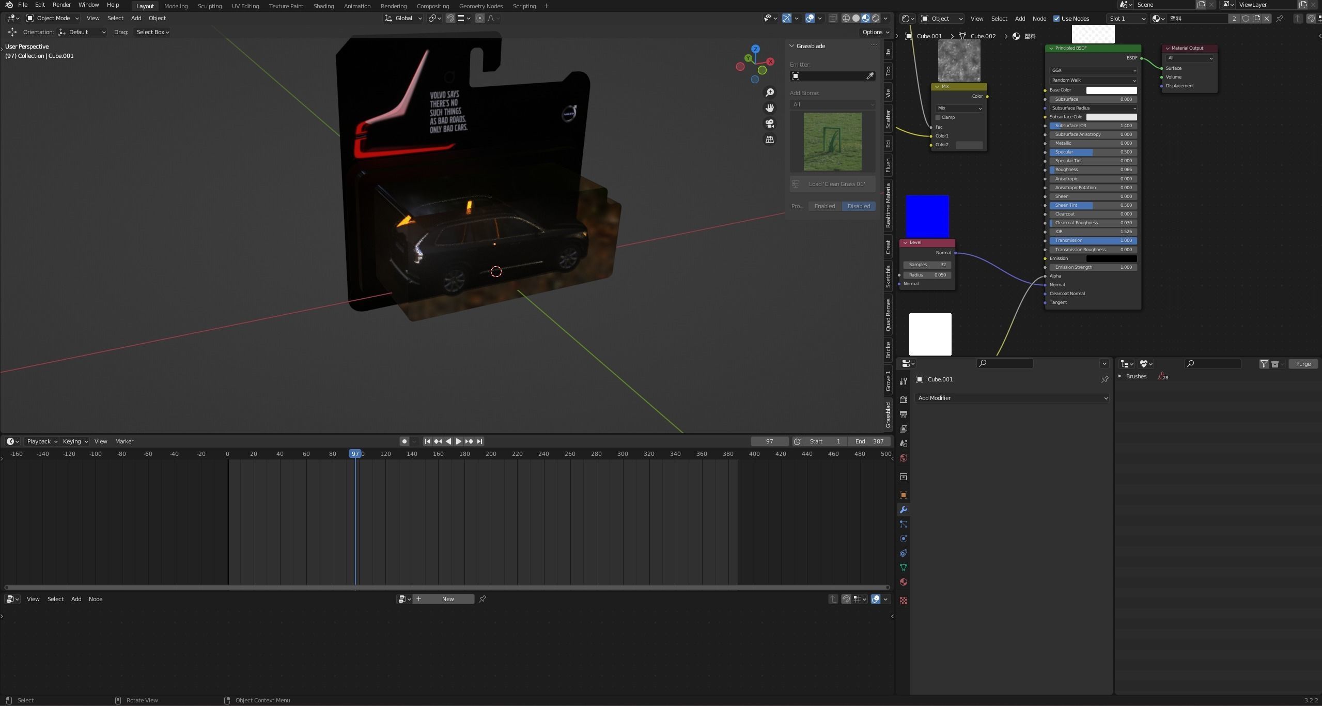This screenshot has height=706, width=1322.
Task: Open the Sculpting workspace tab
Action: tap(209, 6)
